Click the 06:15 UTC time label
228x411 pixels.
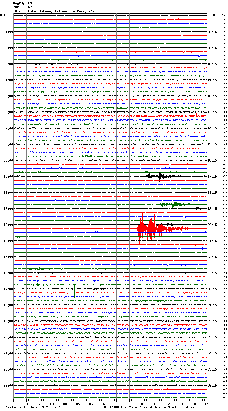click(212, 386)
